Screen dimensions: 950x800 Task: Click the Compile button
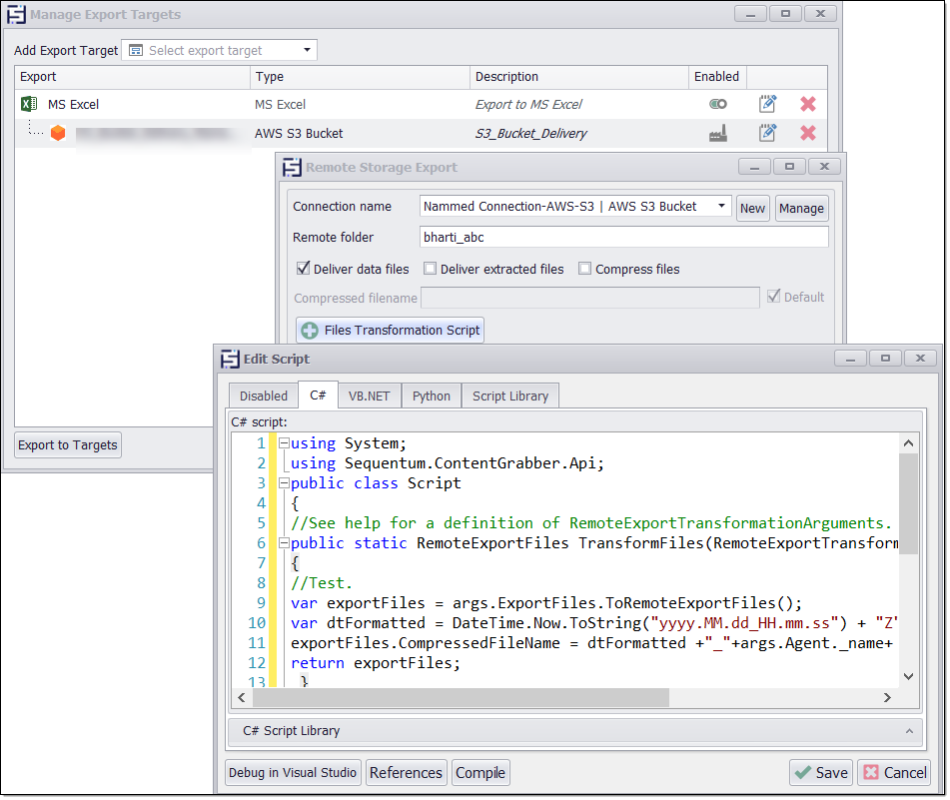[x=480, y=772]
